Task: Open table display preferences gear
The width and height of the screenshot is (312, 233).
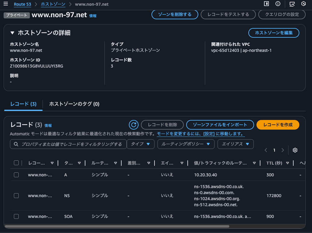Action: 295,150
